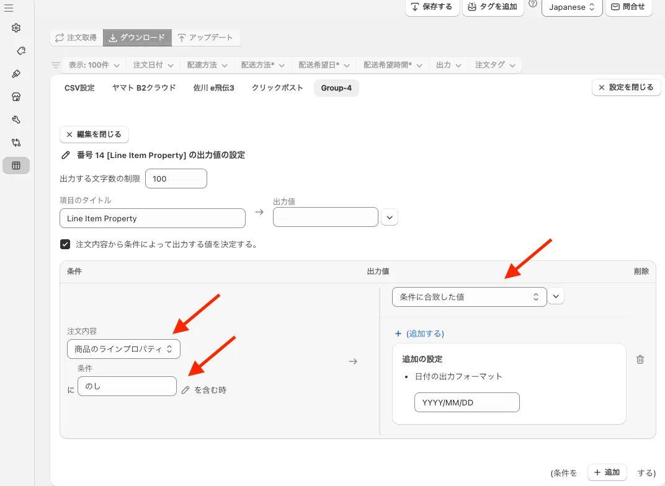Click the YYYY/MM/DD date format field

pyautogui.click(x=466, y=402)
